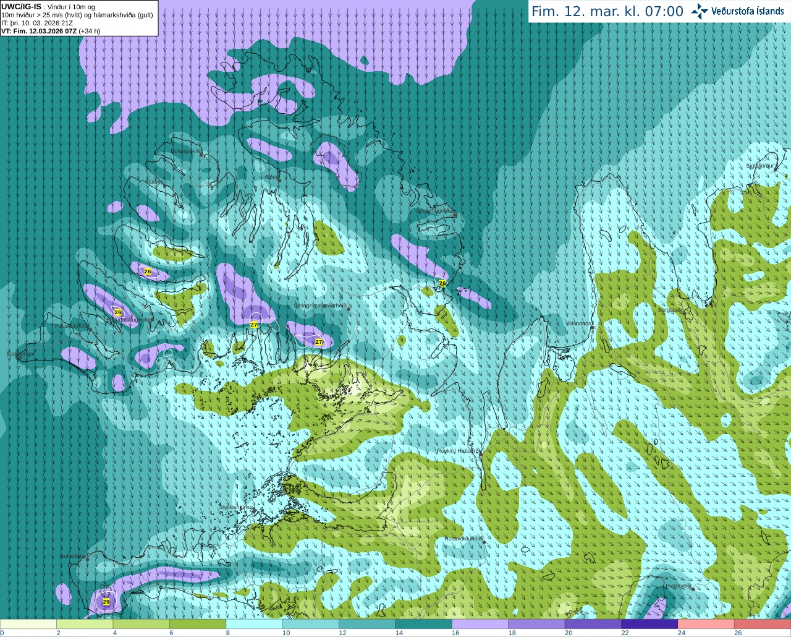Click the 8–10 m/s pale cyan legend swatch

pos(254,624)
